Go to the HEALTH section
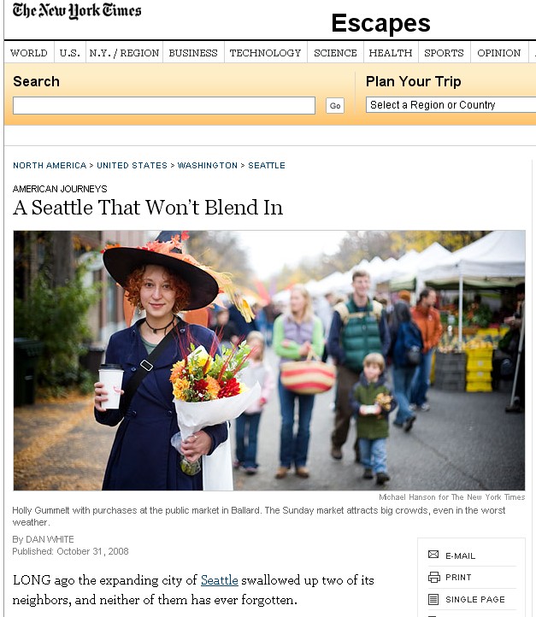 pos(391,53)
